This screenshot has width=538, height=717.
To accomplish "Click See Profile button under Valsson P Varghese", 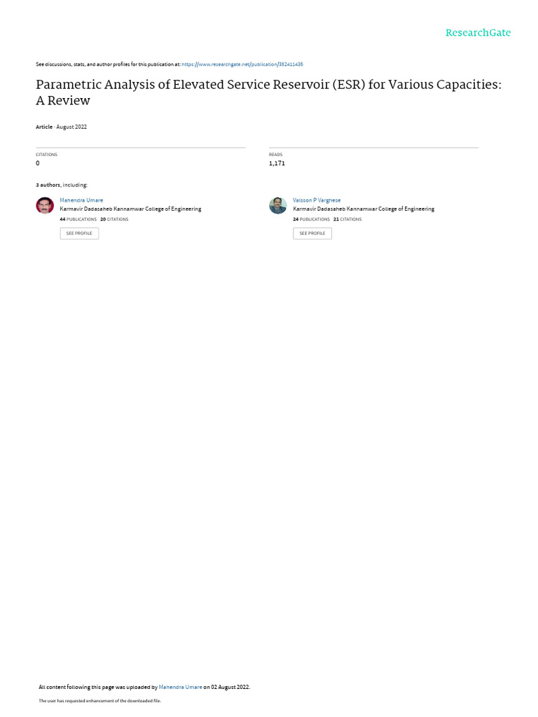I will coord(312,233).
